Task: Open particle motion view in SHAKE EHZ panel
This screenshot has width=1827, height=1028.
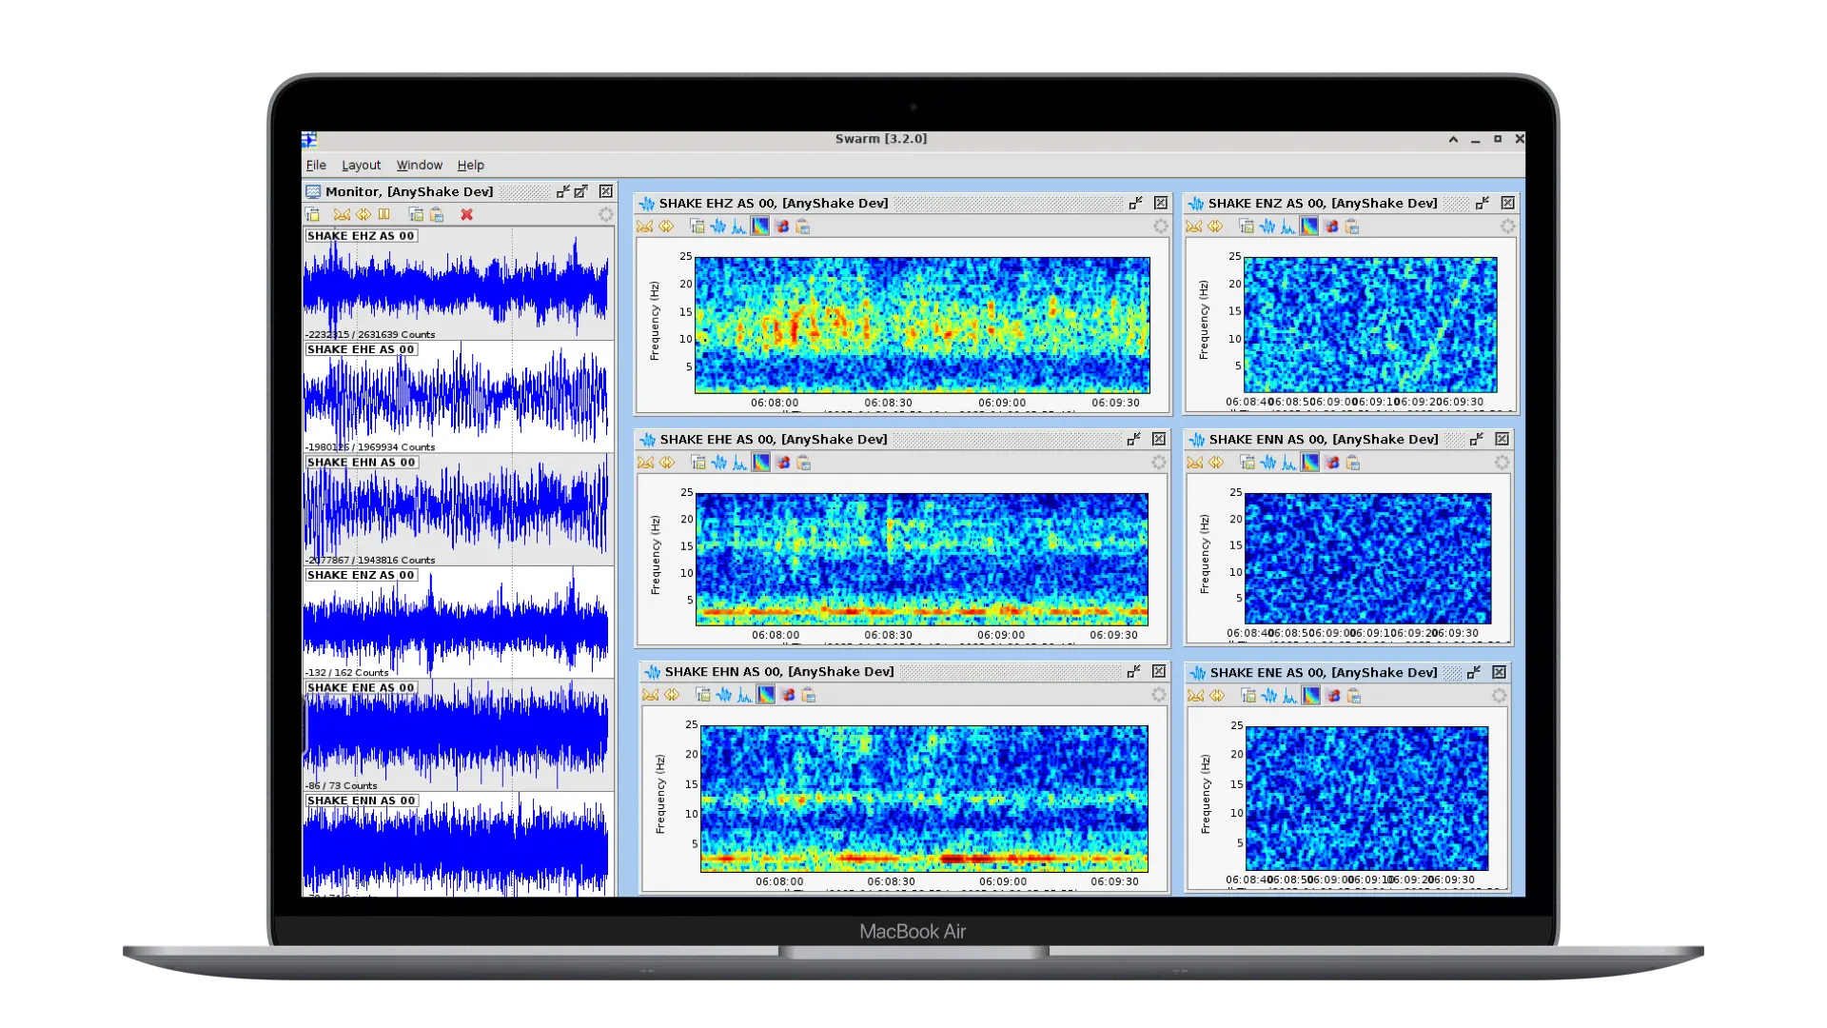Action: [781, 227]
